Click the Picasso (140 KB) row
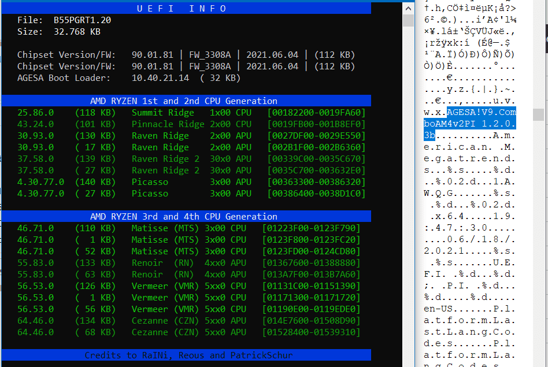The width and height of the screenshot is (548, 367). [x=191, y=181]
